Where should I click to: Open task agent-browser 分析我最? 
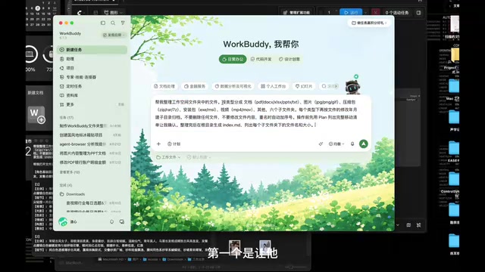click(90, 144)
